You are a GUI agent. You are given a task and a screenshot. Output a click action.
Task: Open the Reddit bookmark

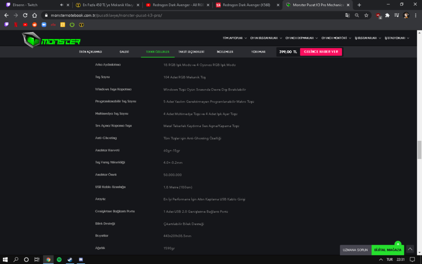pos(34,24)
